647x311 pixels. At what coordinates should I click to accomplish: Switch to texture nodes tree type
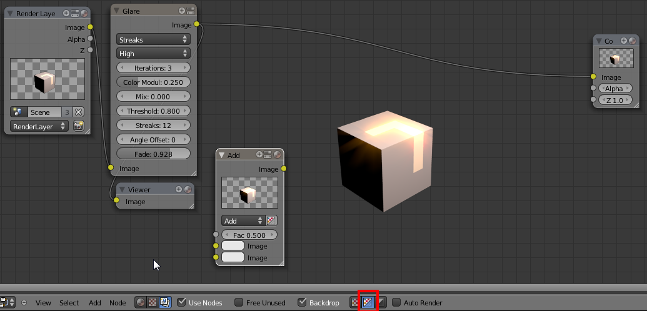click(153, 302)
